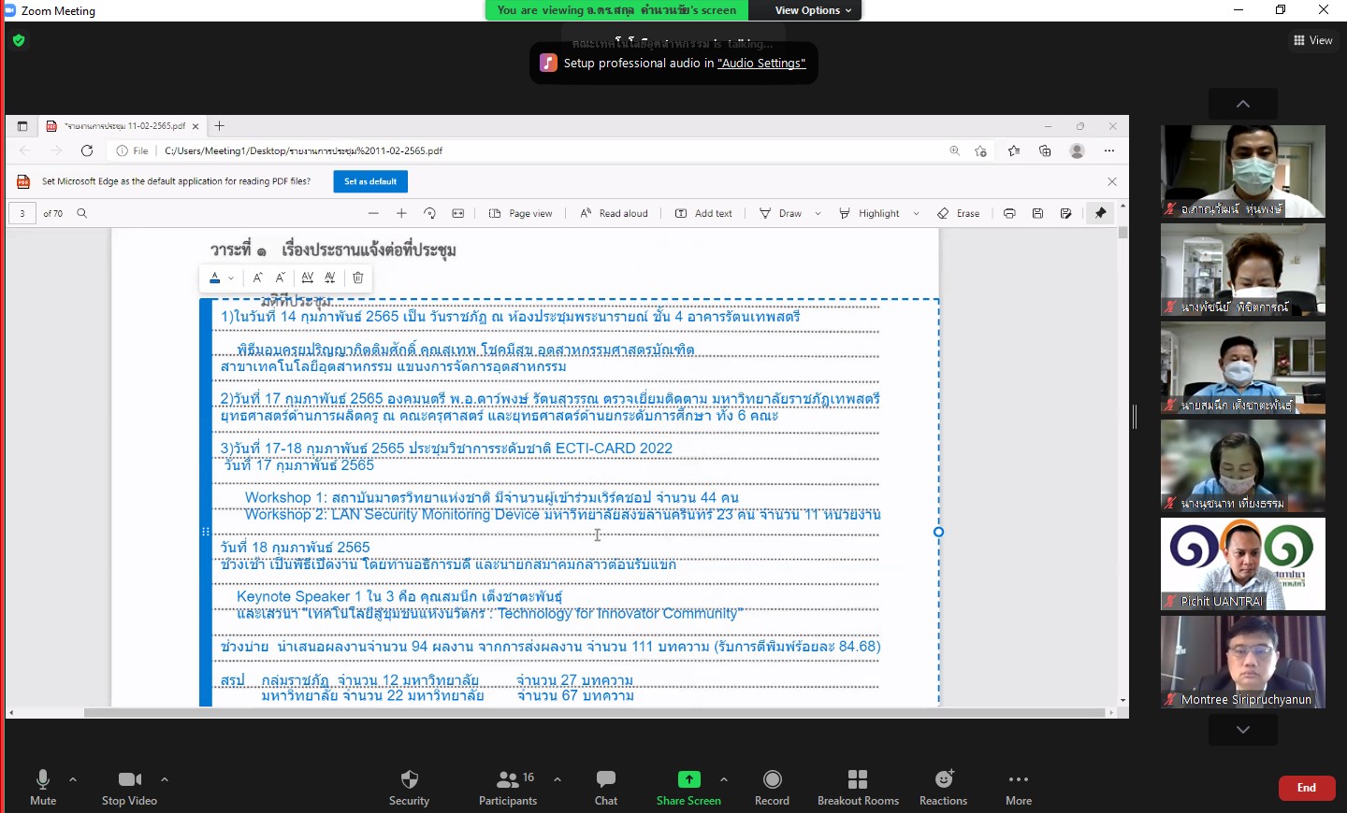Open the text color picker swatch
This screenshot has height=813, width=1347.
[x=216, y=278]
